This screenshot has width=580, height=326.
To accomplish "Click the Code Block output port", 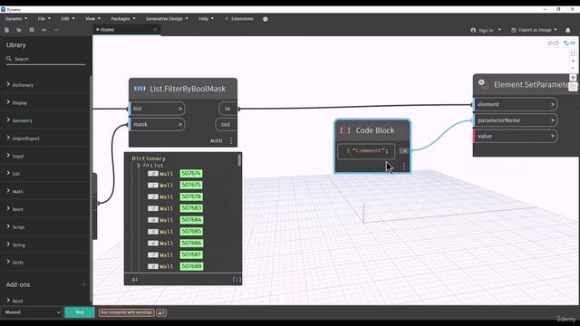I will coord(404,151).
